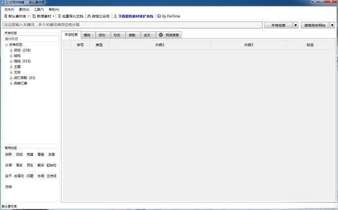
Task: Click the 收尾句 common tag
Action: coord(19,176)
